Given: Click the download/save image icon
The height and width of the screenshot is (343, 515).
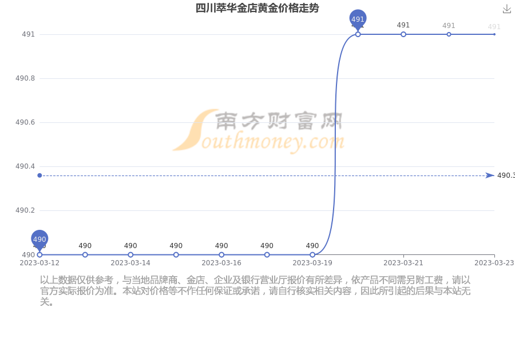Looking at the screenshot, I should [507, 9].
